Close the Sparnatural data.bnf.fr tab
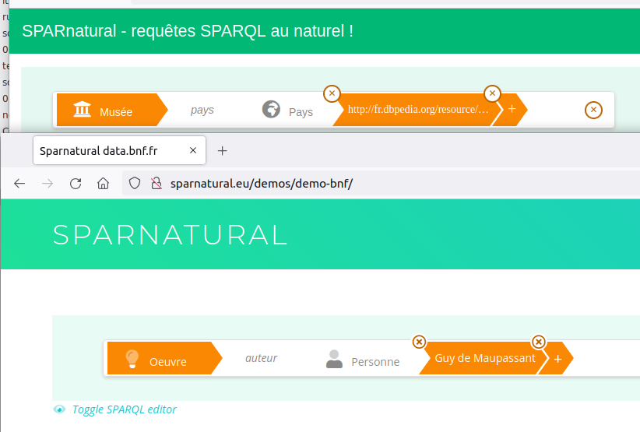Viewport: 640px width, 432px height. pyautogui.click(x=193, y=150)
